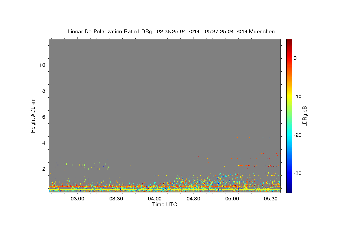Click the 'LDRg dB' colorbar label
347x231 pixels.
pyautogui.click(x=304, y=116)
